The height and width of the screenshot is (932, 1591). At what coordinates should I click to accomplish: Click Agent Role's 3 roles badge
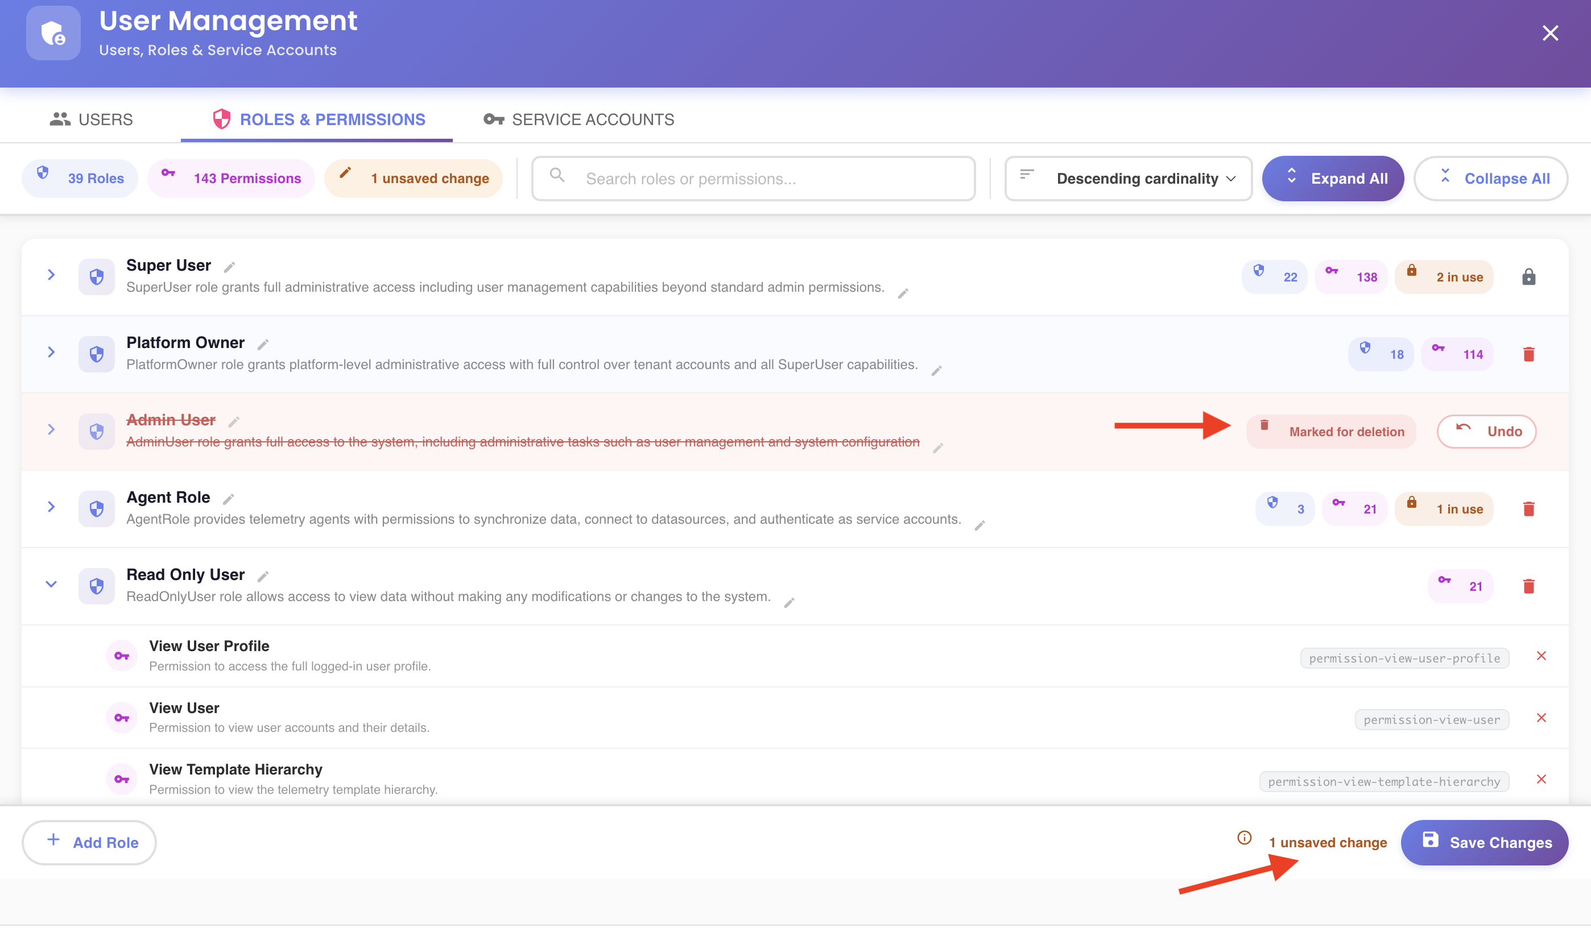point(1285,508)
